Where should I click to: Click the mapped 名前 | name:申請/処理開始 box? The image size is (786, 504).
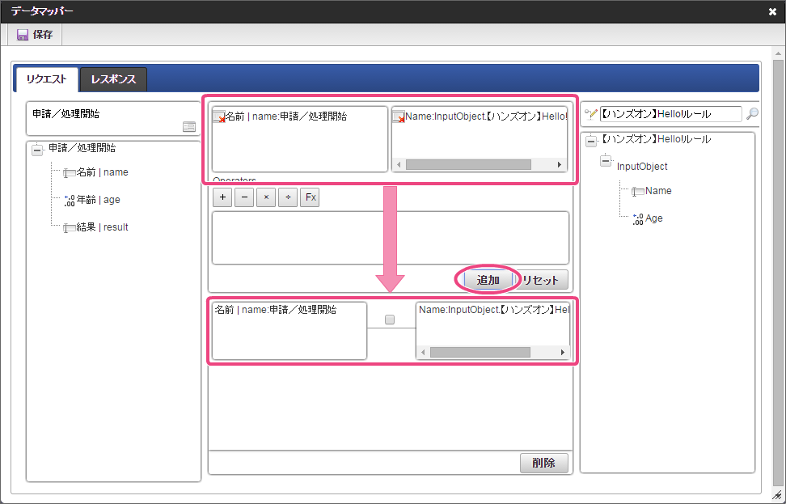pos(289,331)
